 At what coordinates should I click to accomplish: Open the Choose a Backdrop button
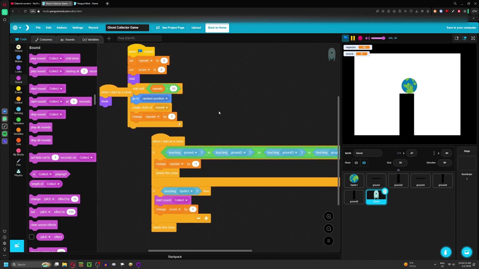(x=467, y=252)
